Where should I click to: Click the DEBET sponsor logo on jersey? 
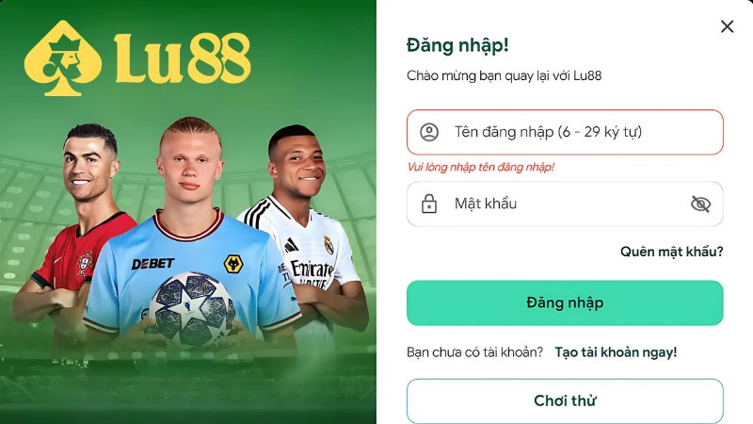click(x=152, y=264)
